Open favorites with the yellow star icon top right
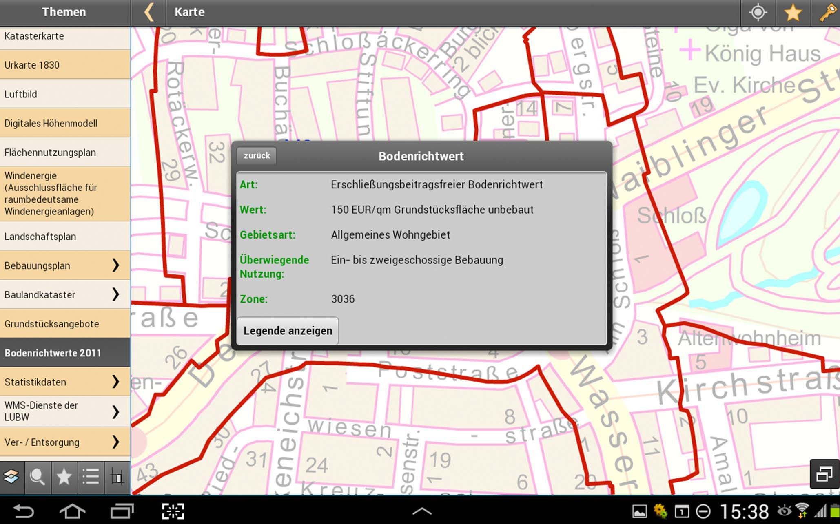Screen dimensions: 840x524 pyautogui.click(x=793, y=12)
